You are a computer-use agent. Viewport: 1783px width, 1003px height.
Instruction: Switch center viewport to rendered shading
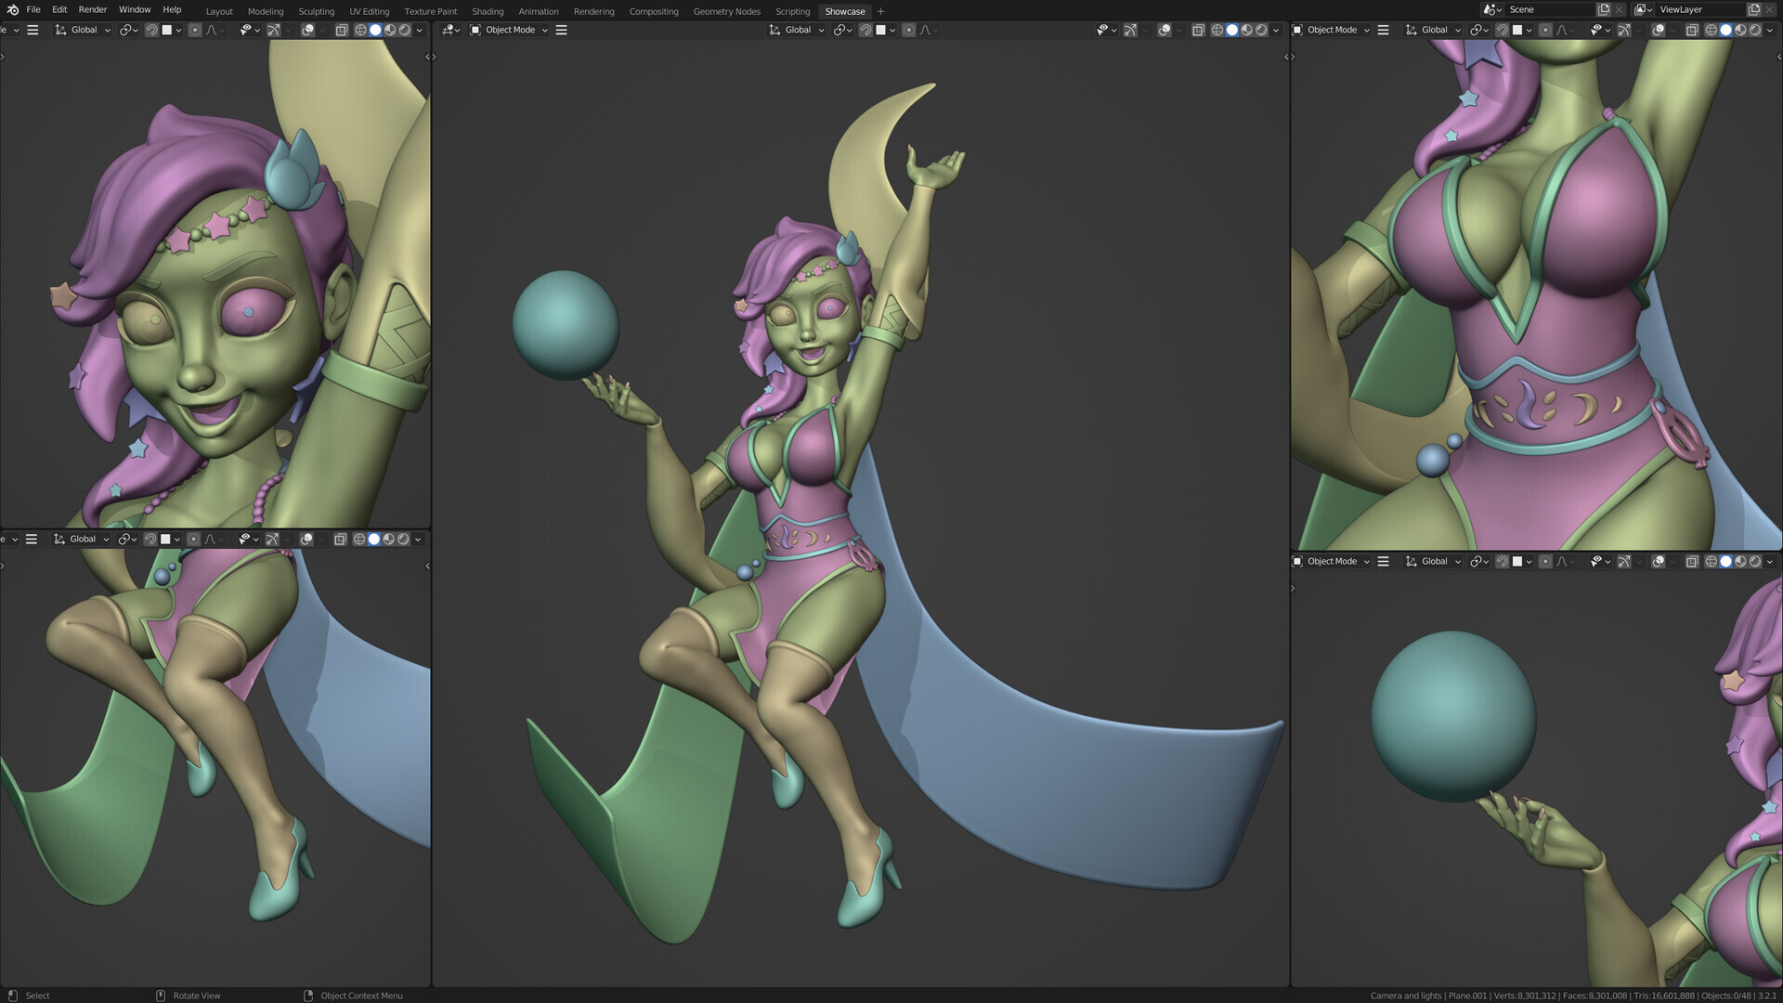coord(1262,30)
